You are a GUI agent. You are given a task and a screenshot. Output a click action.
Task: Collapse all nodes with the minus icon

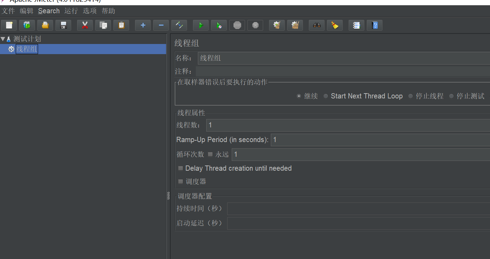tap(161, 25)
